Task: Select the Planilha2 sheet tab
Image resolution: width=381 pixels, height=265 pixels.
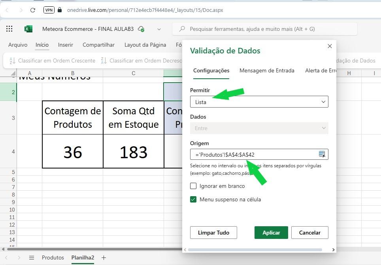Action: [x=83, y=257]
